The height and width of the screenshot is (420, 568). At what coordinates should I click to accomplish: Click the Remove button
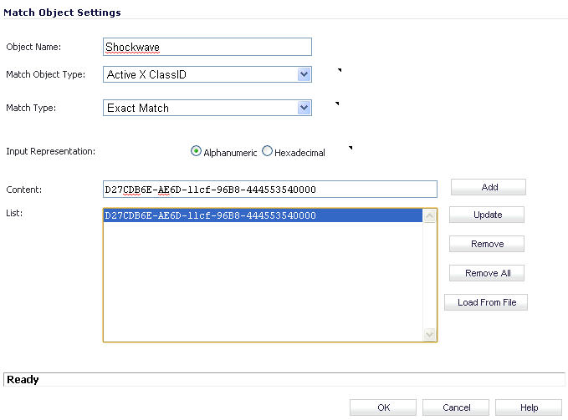487,244
